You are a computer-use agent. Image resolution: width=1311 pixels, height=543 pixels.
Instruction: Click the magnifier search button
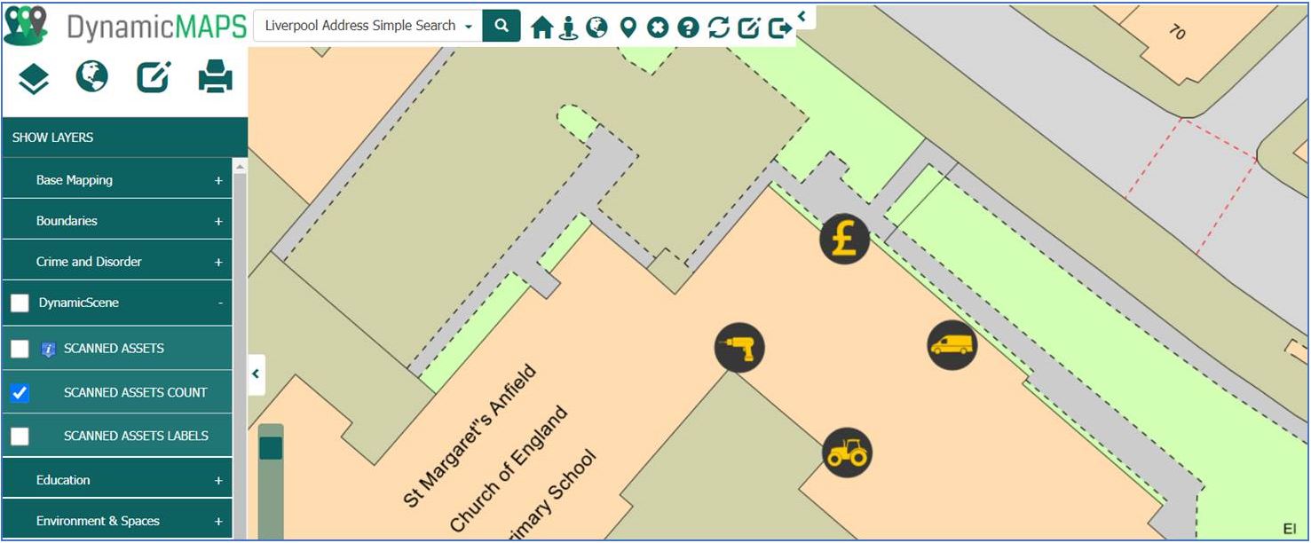[501, 26]
